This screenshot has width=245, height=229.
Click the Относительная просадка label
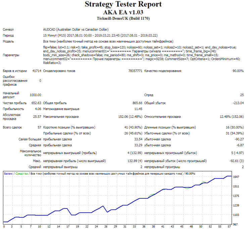162,117
